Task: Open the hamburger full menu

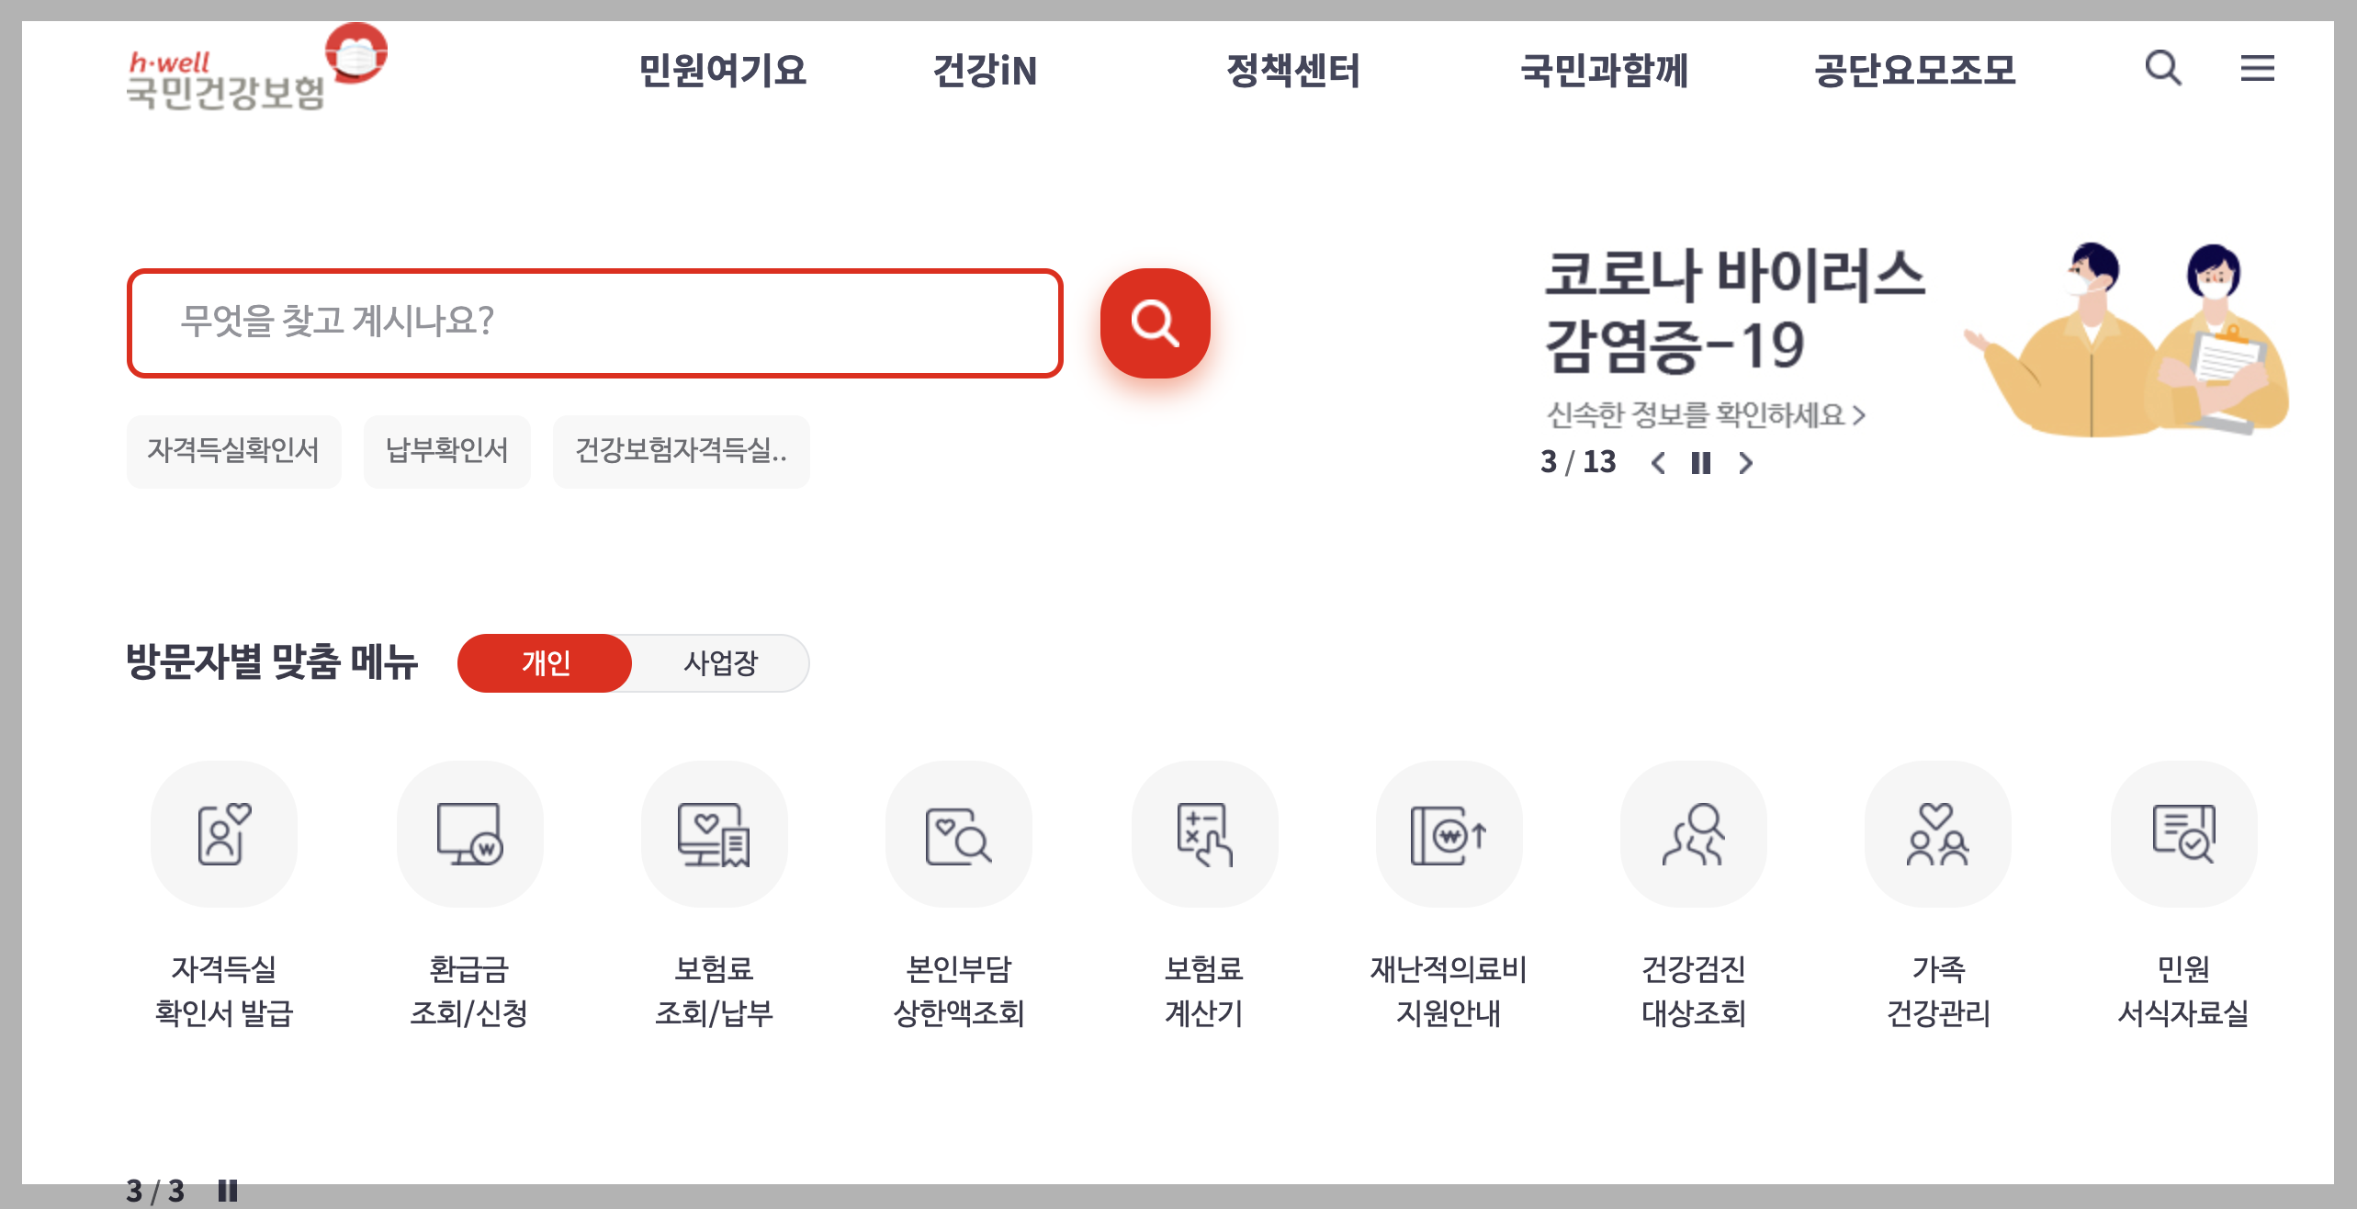Action: (2257, 69)
